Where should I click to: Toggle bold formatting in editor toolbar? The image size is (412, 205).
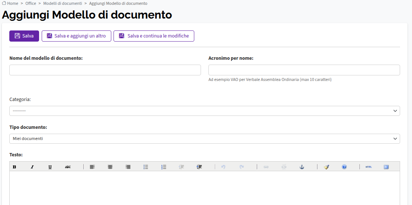tap(15, 167)
